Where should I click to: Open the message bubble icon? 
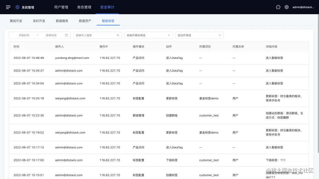click(x=278, y=7)
